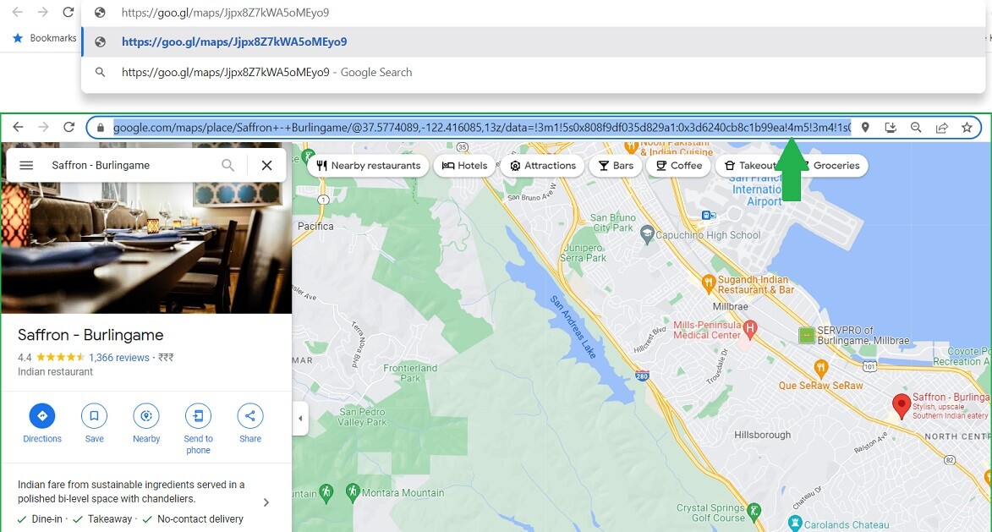The height and width of the screenshot is (532, 992).
Task: Click the Carolands Chateau marker
Action: (x=795, y=524)
